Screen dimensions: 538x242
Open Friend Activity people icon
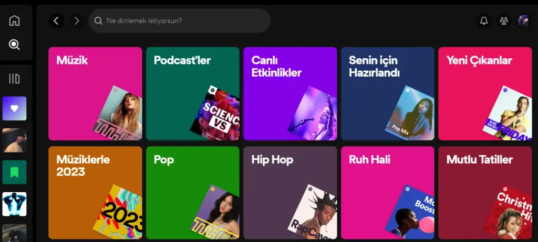504,21
